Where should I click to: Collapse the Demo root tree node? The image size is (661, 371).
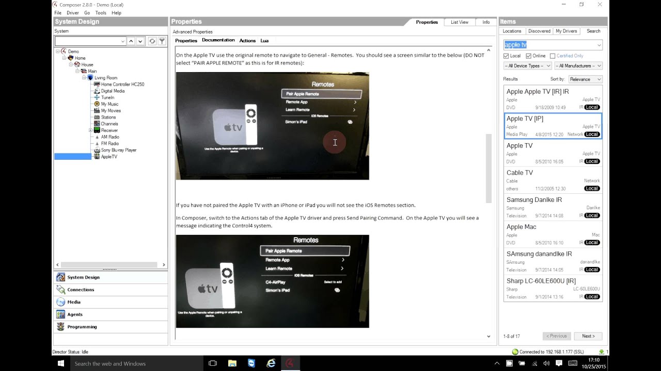58,52
